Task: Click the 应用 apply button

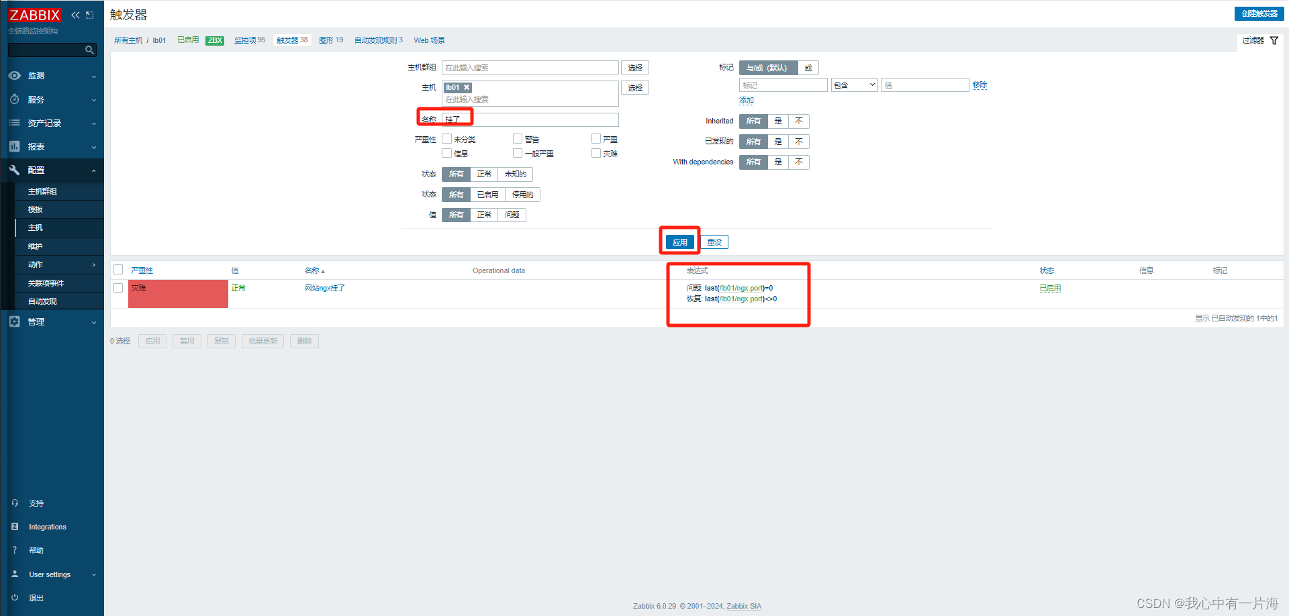Action: [679, 242]
